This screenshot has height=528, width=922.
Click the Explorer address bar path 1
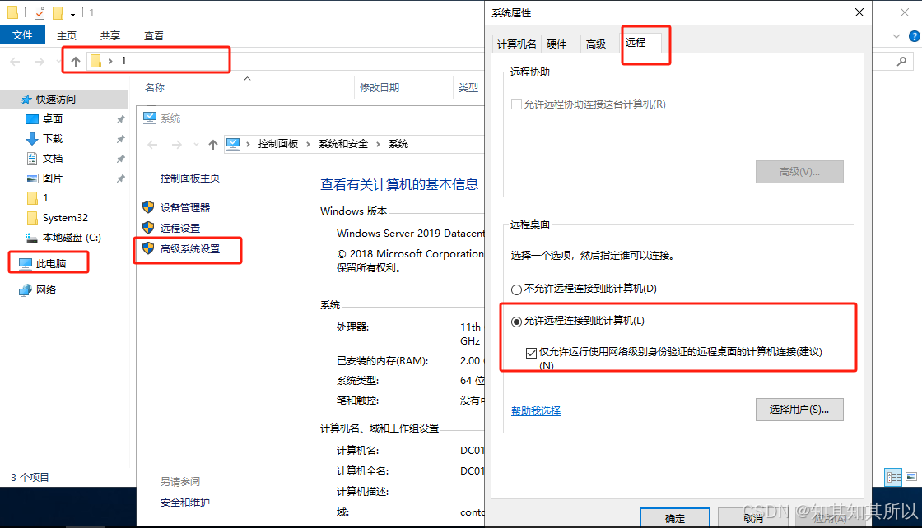(x=123, y=61)
